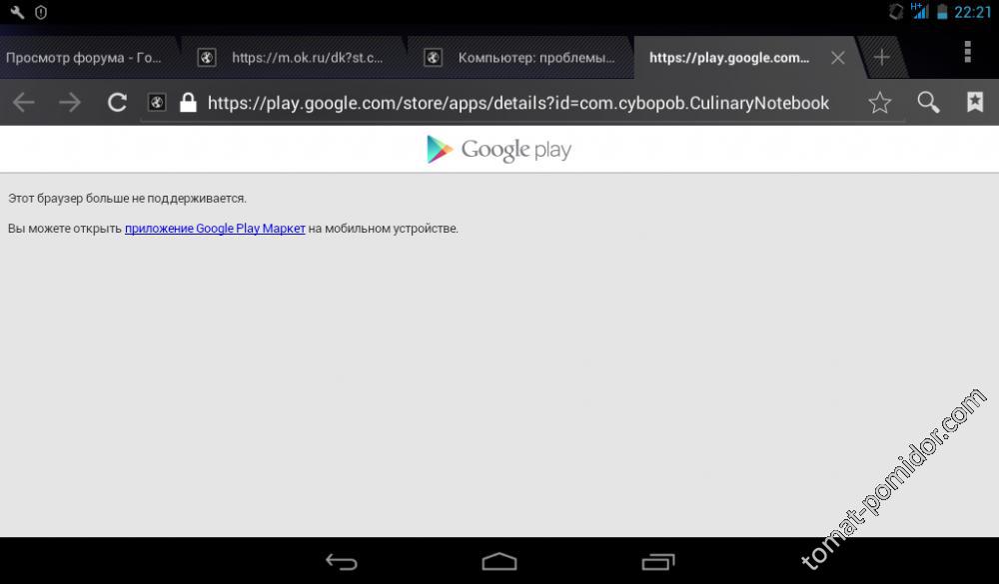Tap the Android Recent apps button
Viewport: 999px width, 584px height.
coord(658,561)
